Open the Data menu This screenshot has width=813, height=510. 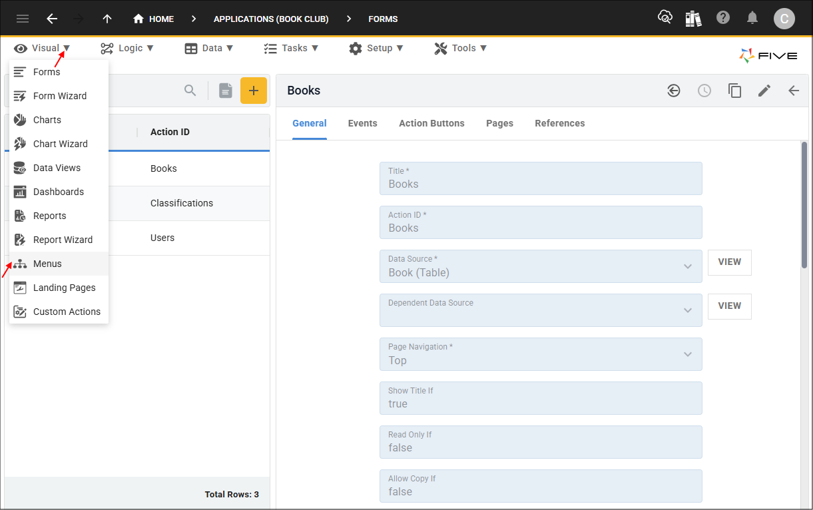tap(209, 48)
